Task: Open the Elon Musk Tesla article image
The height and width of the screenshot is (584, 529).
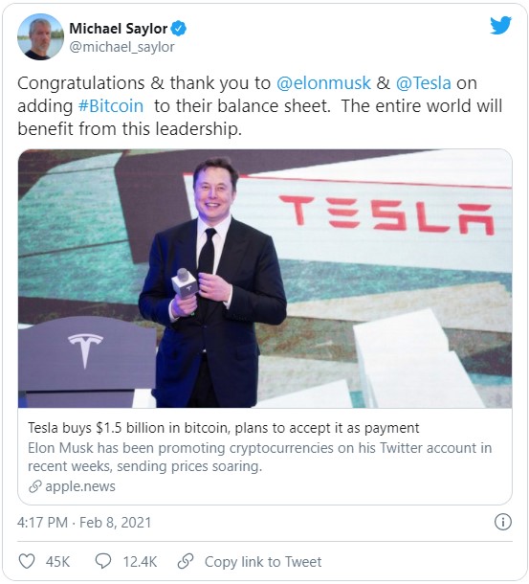Action: 265,279
